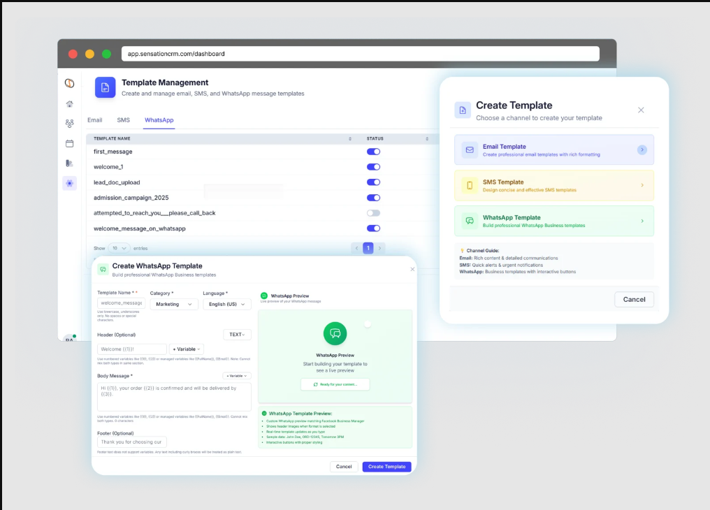Click the chat icon on WhatsApp Template card
This screenshot has height=510, width=710.
click(470, 221)
